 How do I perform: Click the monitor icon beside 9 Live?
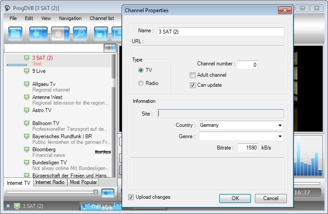[x=27, y=71]
